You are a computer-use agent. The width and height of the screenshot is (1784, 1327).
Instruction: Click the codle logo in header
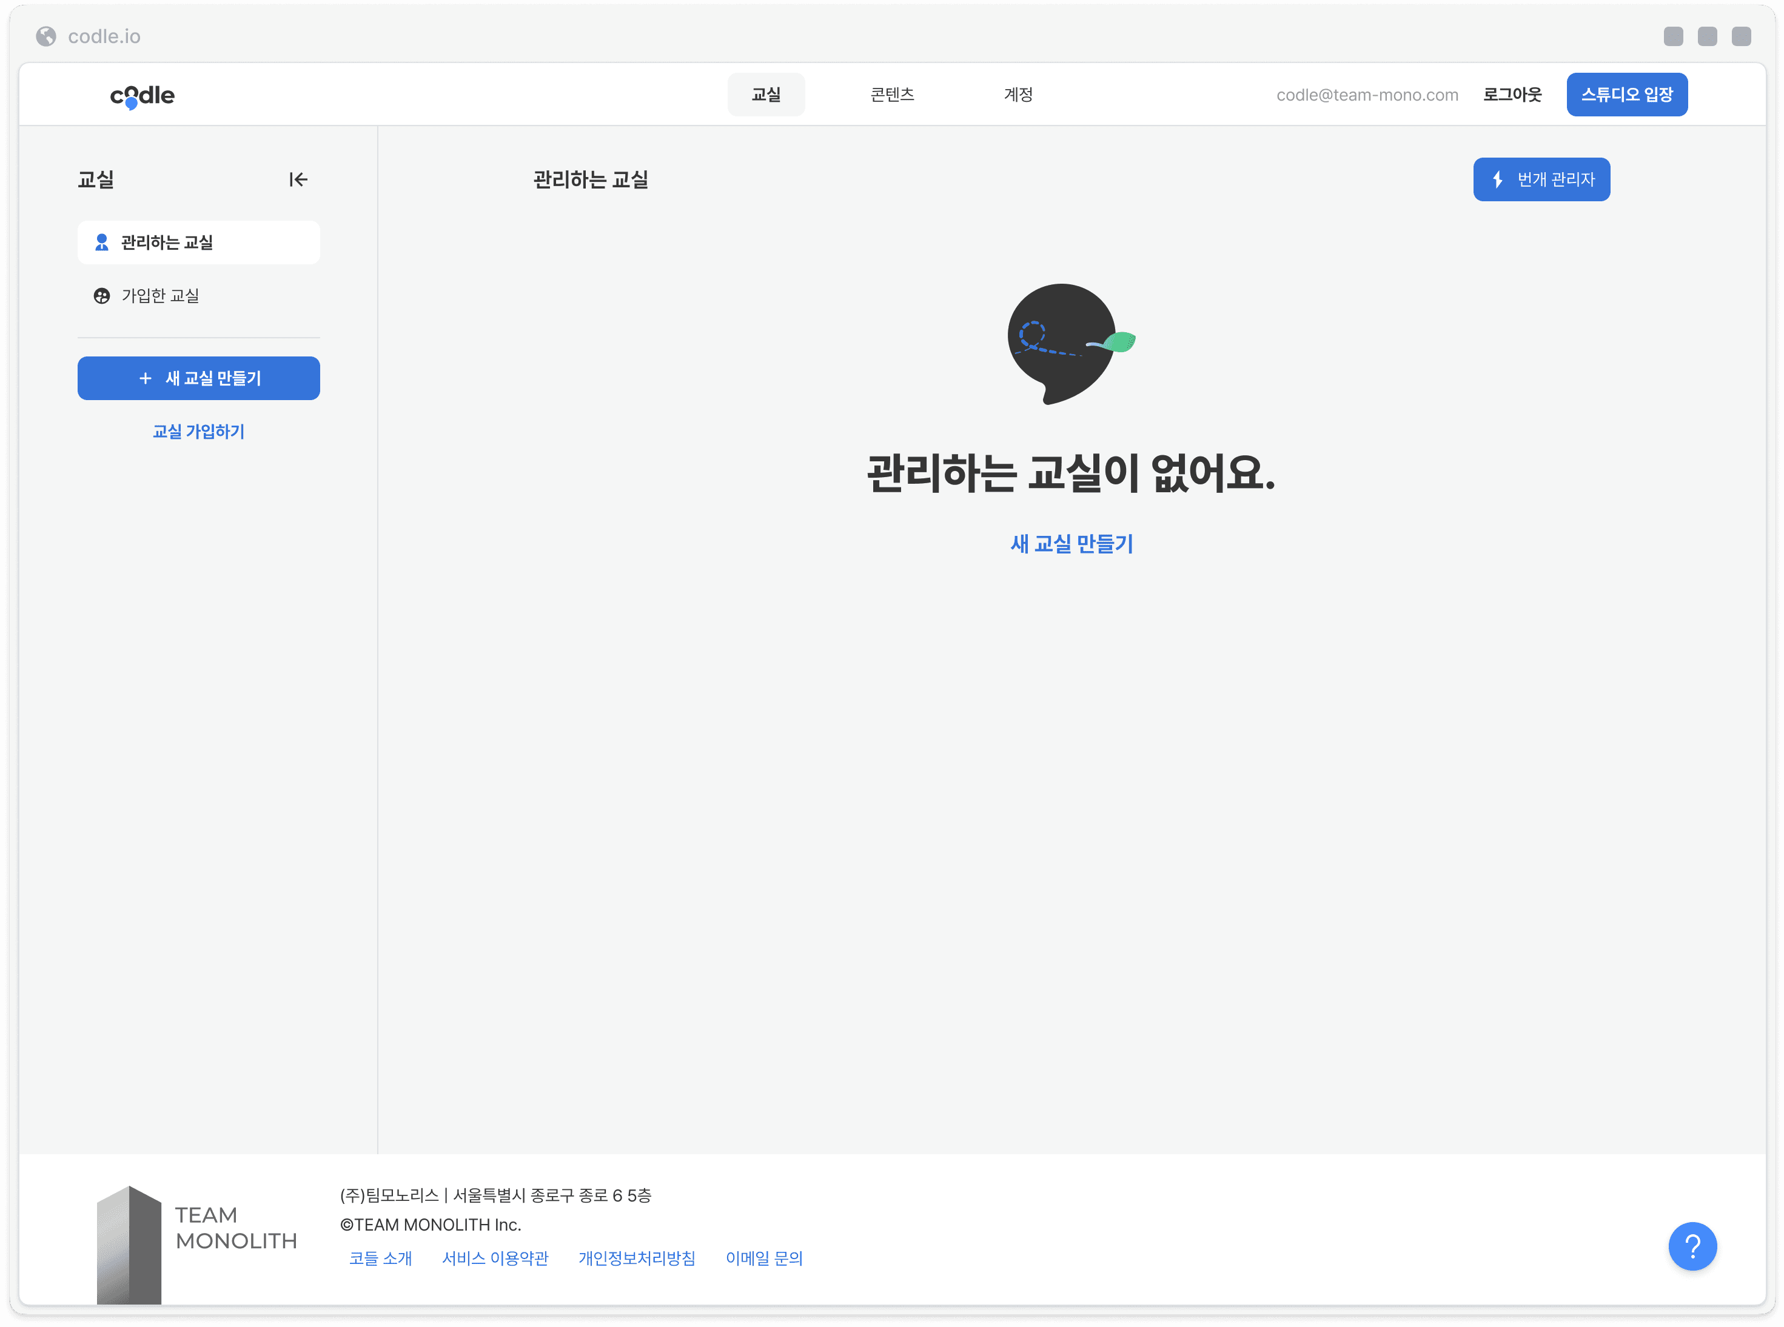point(141,96)
